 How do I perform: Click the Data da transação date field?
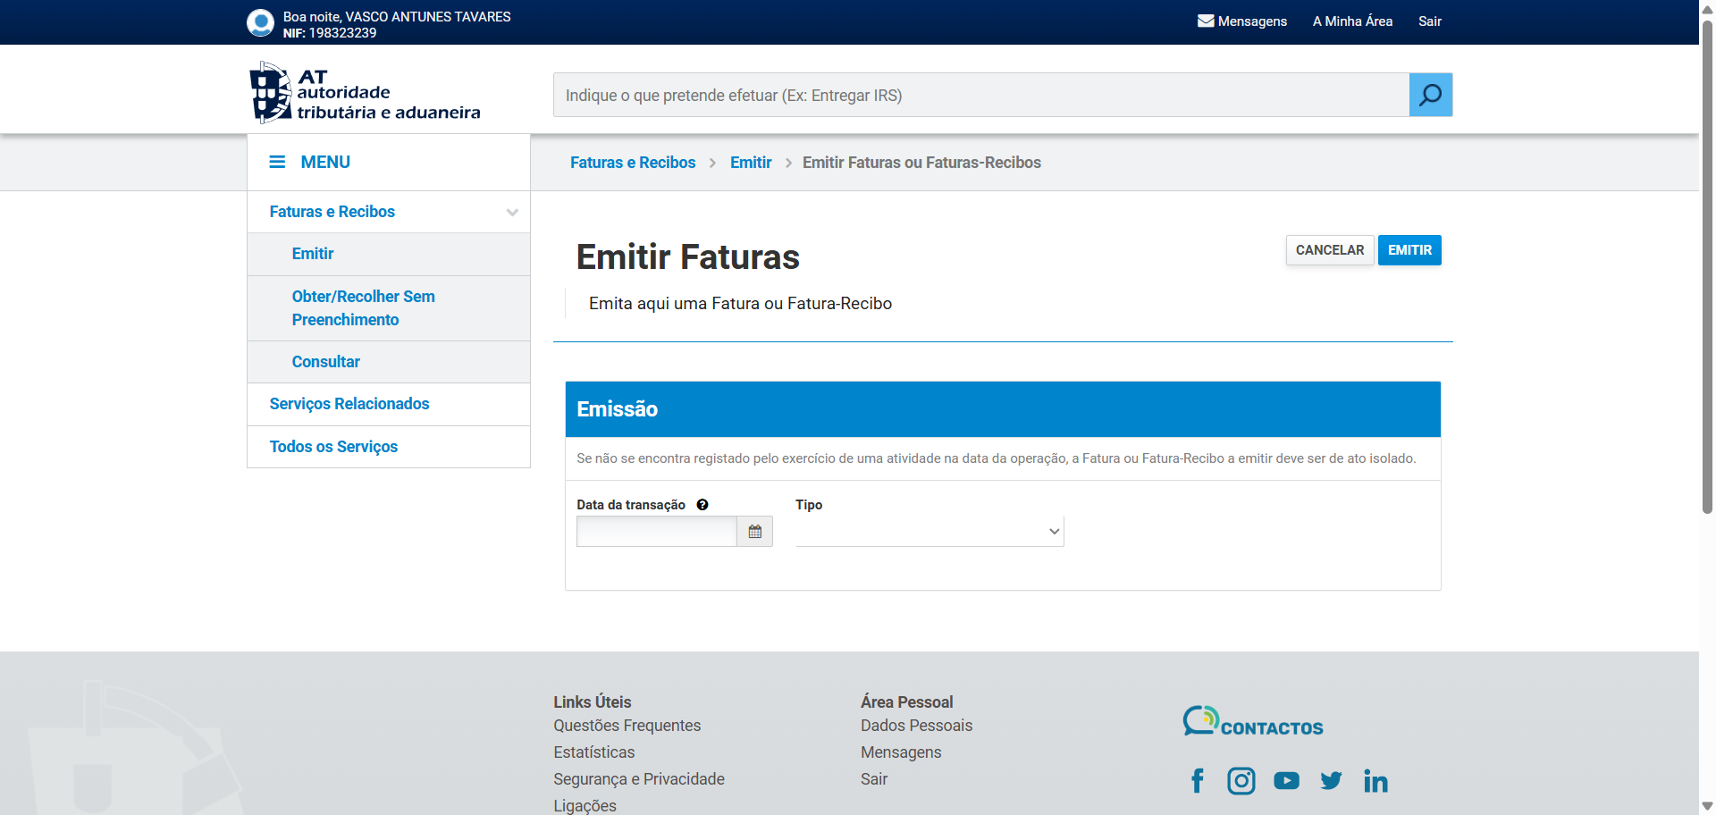(x=657, y=532)
